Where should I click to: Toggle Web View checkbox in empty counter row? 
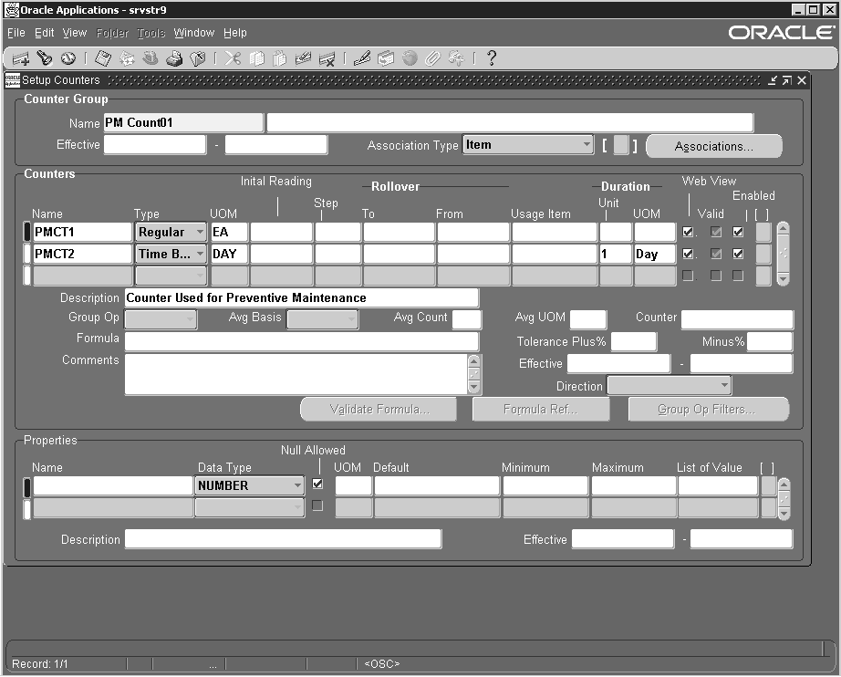[688, 276]
